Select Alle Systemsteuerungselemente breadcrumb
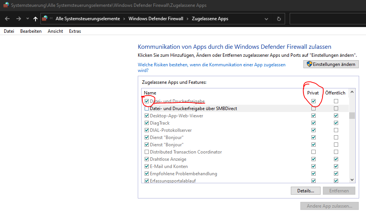 (88, 19)
